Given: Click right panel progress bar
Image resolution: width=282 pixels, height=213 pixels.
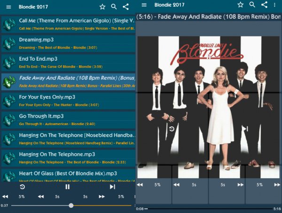Looking at the screenshot, I should point(209,209).
